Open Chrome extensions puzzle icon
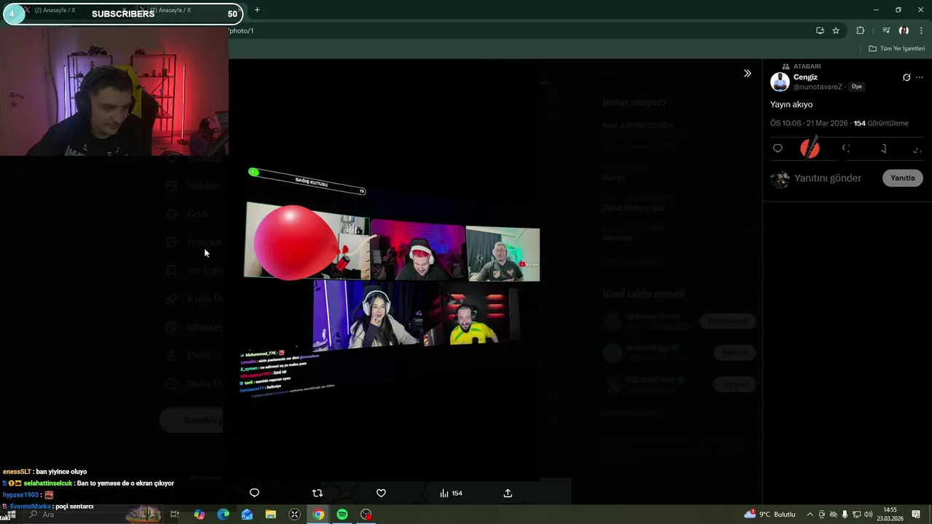Screen dimensions: 932x524 tap(861, 31)
